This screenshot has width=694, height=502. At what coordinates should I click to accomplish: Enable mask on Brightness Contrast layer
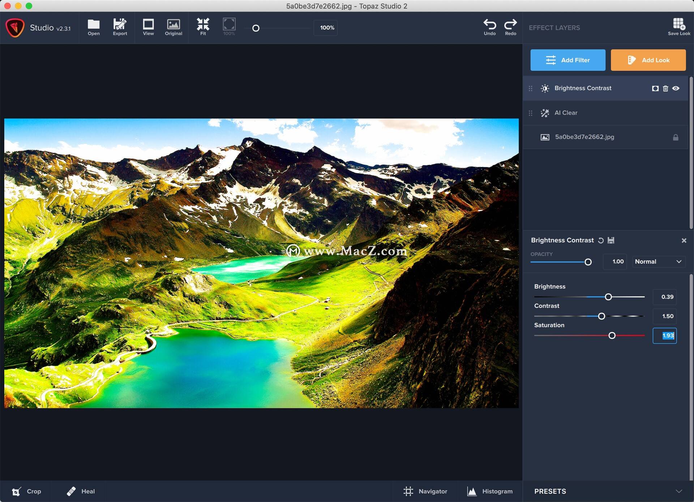tap(655, 88)
